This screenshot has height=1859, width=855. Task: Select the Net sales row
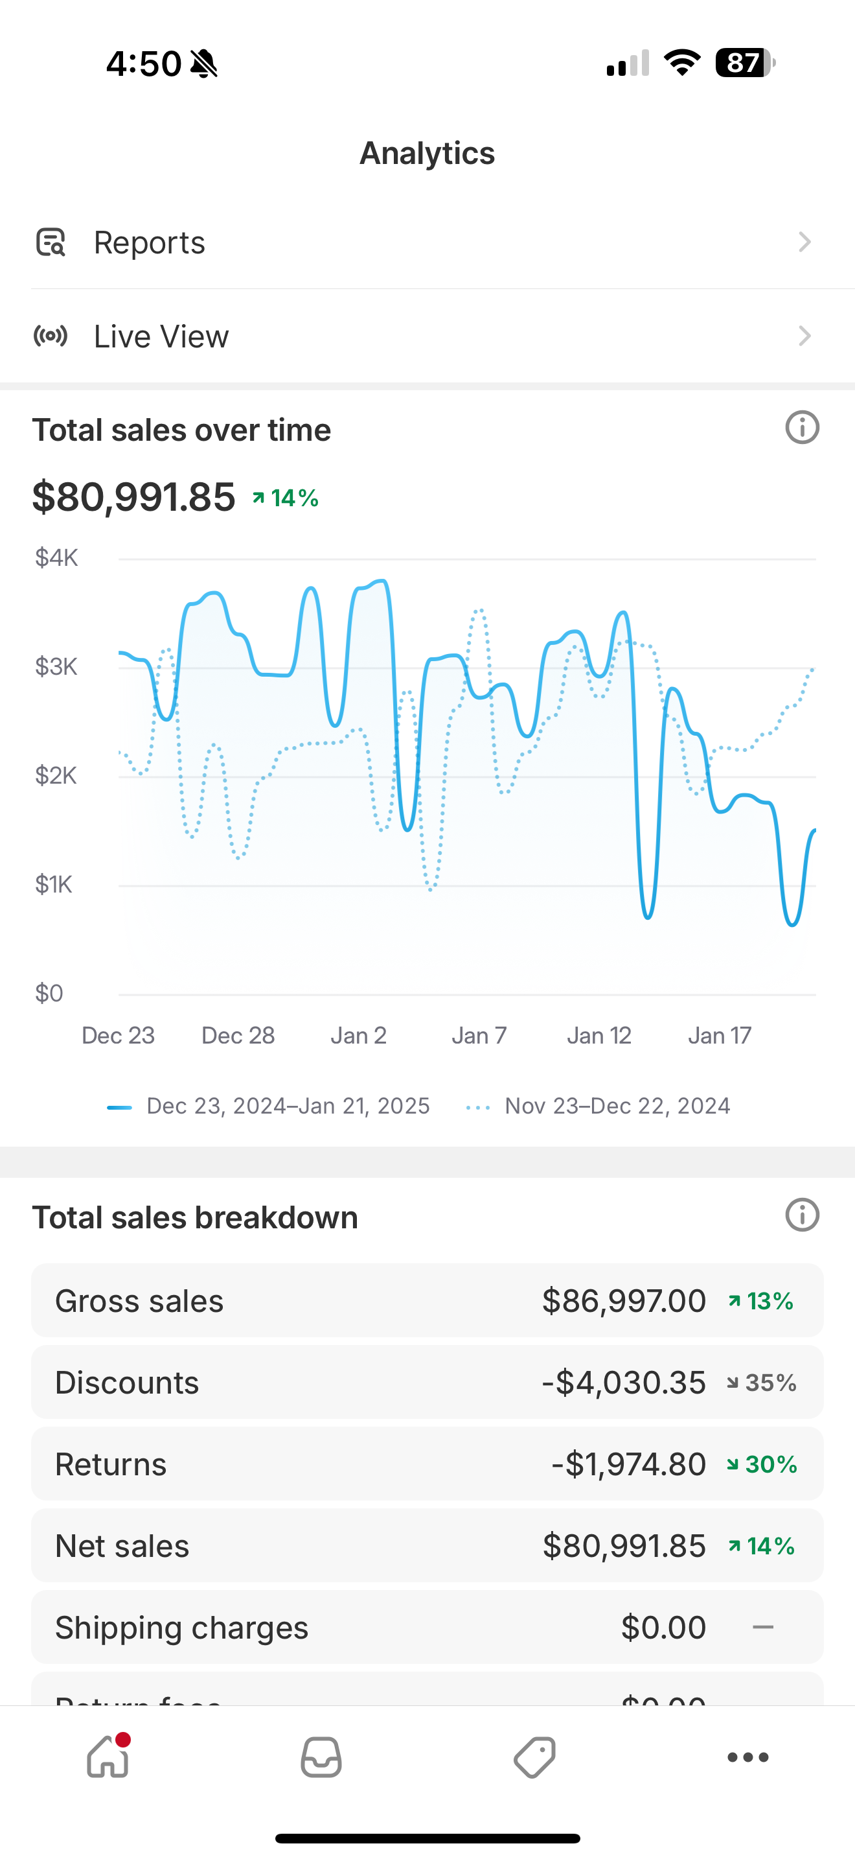tap(427, 1545)
